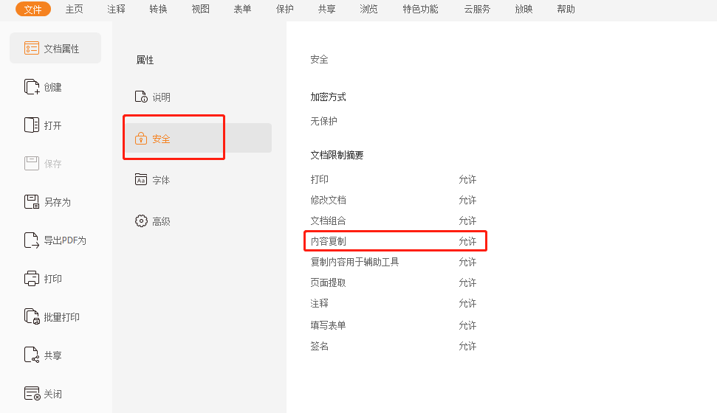Click the 文档属性 document properties icon
The height and width of the screenshot is (413, 717).
32,48
